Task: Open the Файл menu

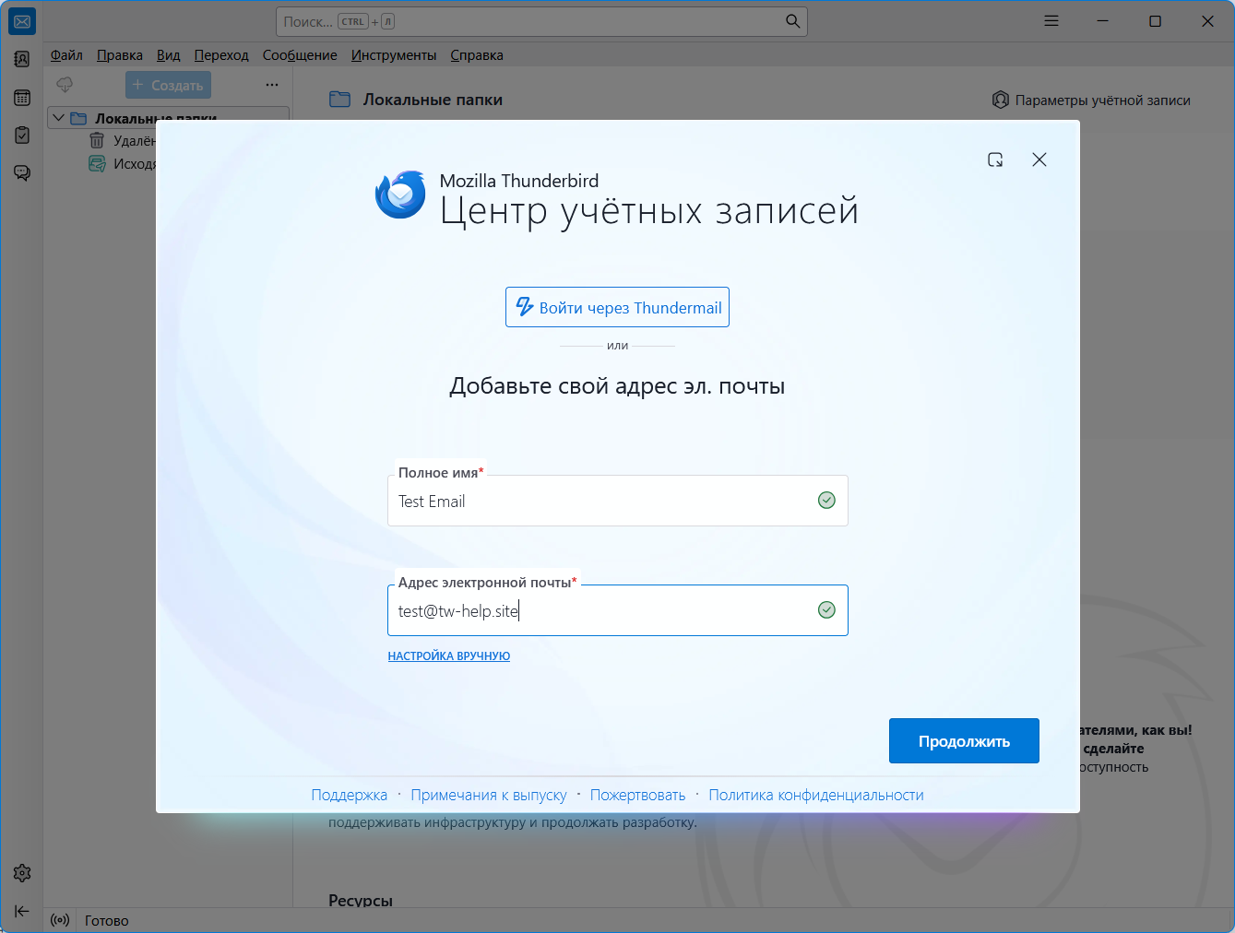Action: tap(66, 55)
